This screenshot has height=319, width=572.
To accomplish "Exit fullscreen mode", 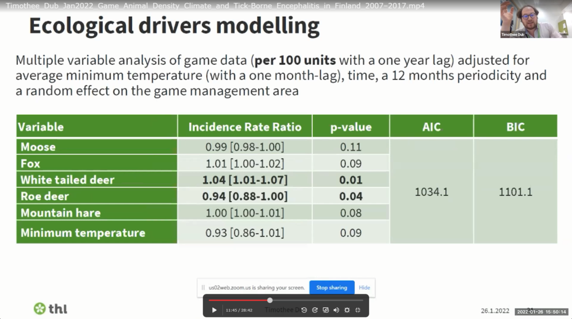I will click(x=358, y=310).
